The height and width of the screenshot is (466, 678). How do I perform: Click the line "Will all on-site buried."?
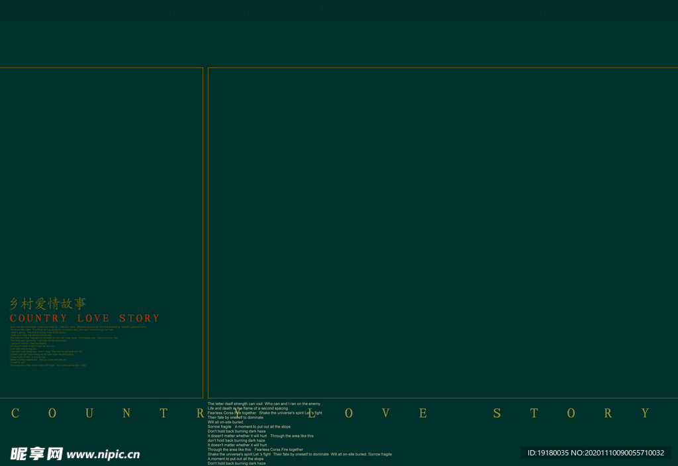(226, 422)
